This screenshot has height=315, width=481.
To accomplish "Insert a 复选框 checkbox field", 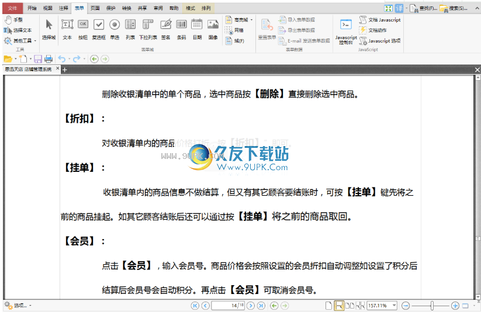I will coord(99,30).
